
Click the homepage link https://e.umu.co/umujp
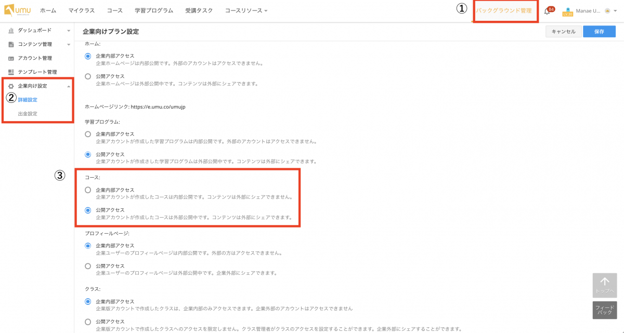tap(158, 106)
